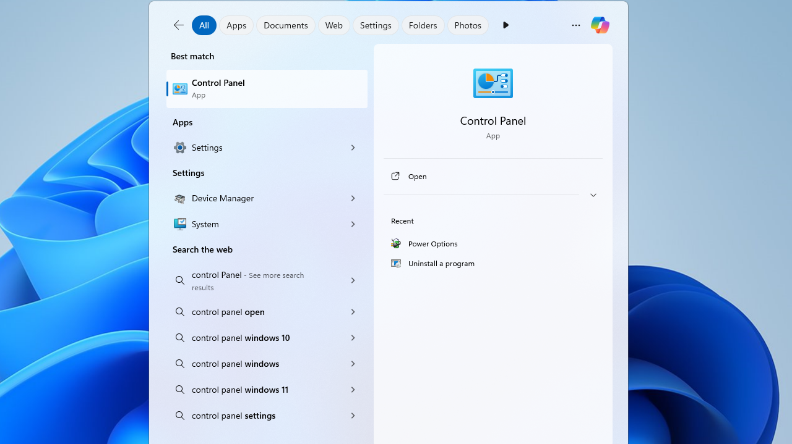The height and width of the screenshot is (444, 792).
Task: Expand more actions under Open
Action: click(593, 195)
